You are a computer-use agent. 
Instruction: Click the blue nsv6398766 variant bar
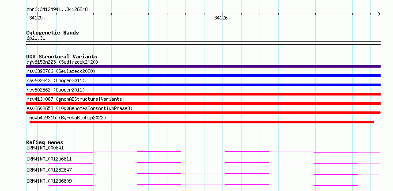pyautogui.click(x=203, y=76)
